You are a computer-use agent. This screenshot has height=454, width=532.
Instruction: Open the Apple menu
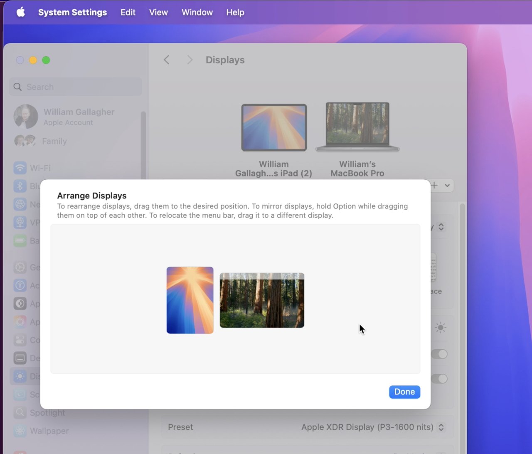pos(20,12)
